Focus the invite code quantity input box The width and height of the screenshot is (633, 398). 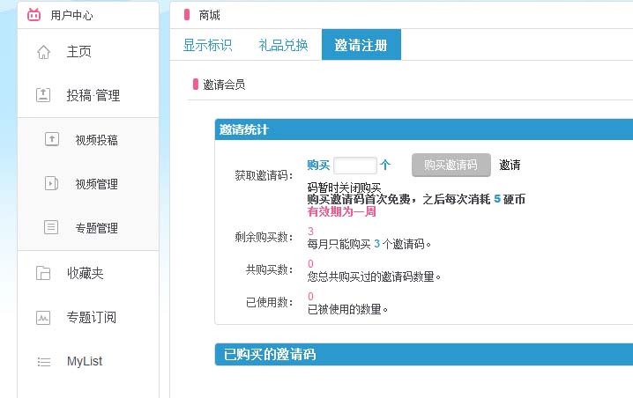coord(355,165)
